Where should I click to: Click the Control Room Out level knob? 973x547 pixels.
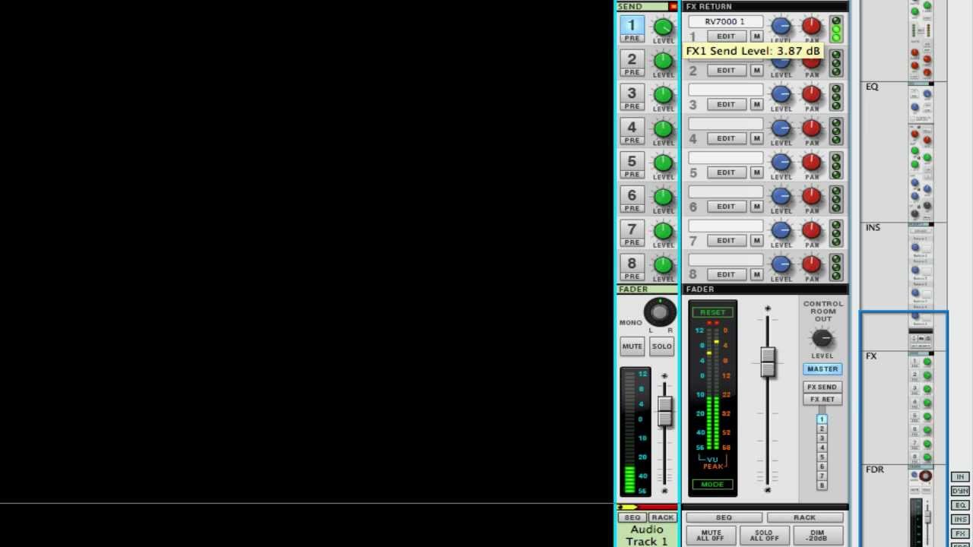822,339
